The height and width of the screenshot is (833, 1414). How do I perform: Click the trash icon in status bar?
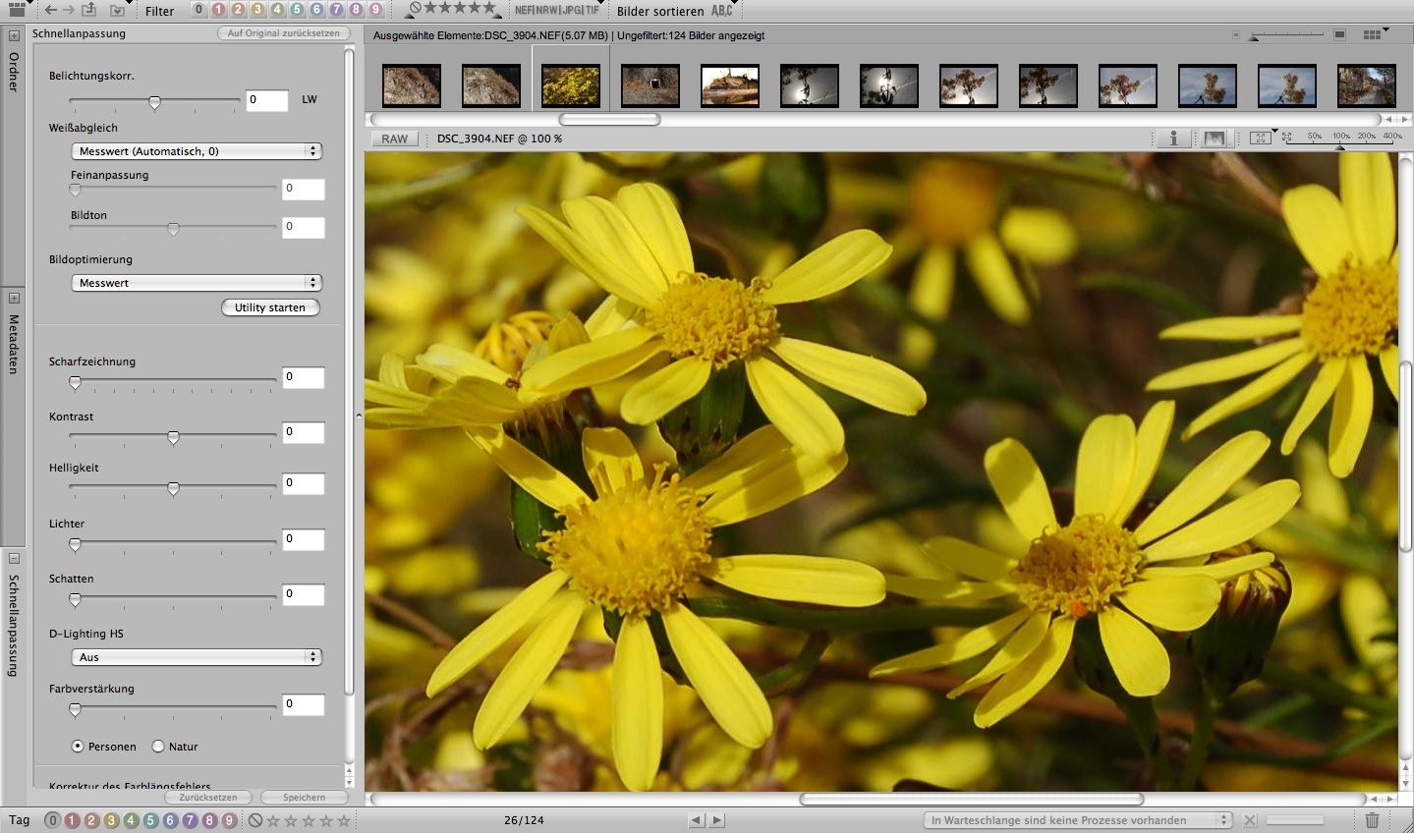pos(1373,820)
